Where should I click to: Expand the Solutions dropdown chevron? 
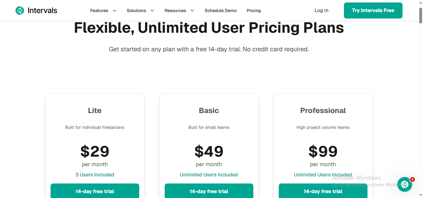[152, 11]
